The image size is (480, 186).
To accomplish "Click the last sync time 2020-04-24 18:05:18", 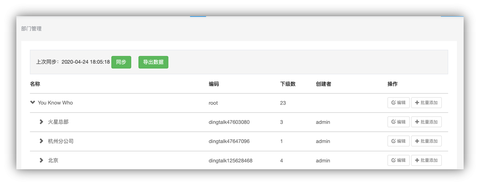I will [x=86, y=62].
